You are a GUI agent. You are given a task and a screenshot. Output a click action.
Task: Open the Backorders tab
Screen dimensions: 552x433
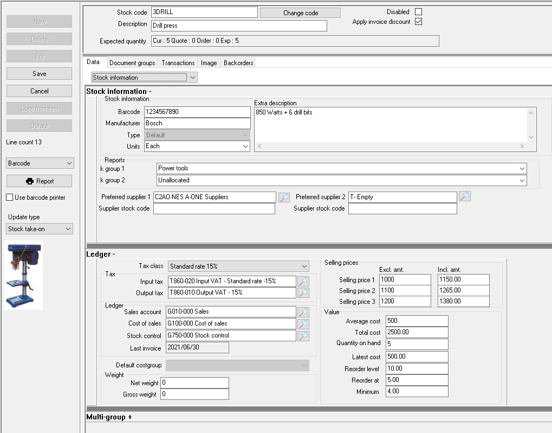(x=238, y=62)
